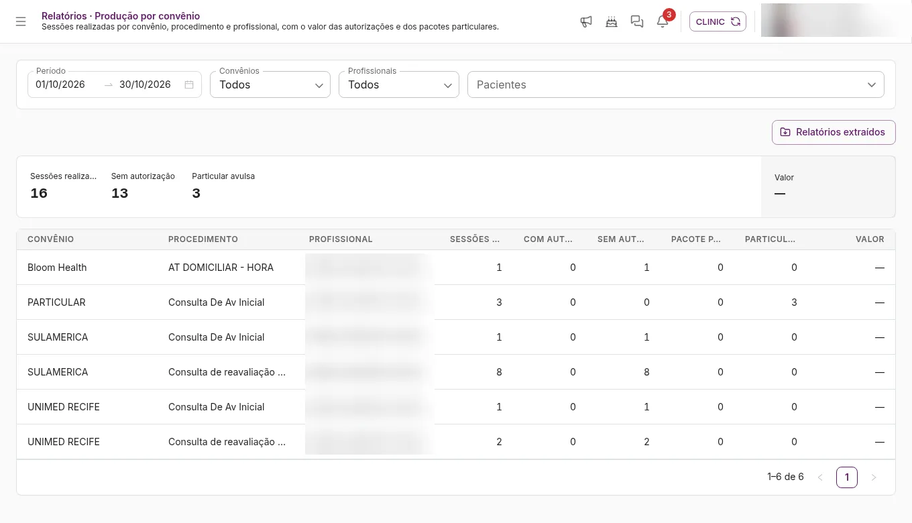The width and height of the screenshot is (912, 523).
Task: Click the Particular avulsa count 3
Action: (196, 193)
